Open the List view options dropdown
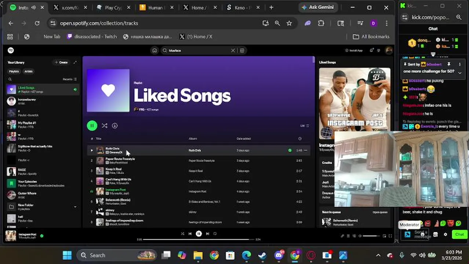 (305, 126)
